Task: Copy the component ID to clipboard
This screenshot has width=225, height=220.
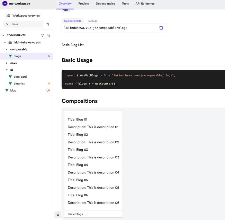Action: pyautogui.click(x=161, y=28)
